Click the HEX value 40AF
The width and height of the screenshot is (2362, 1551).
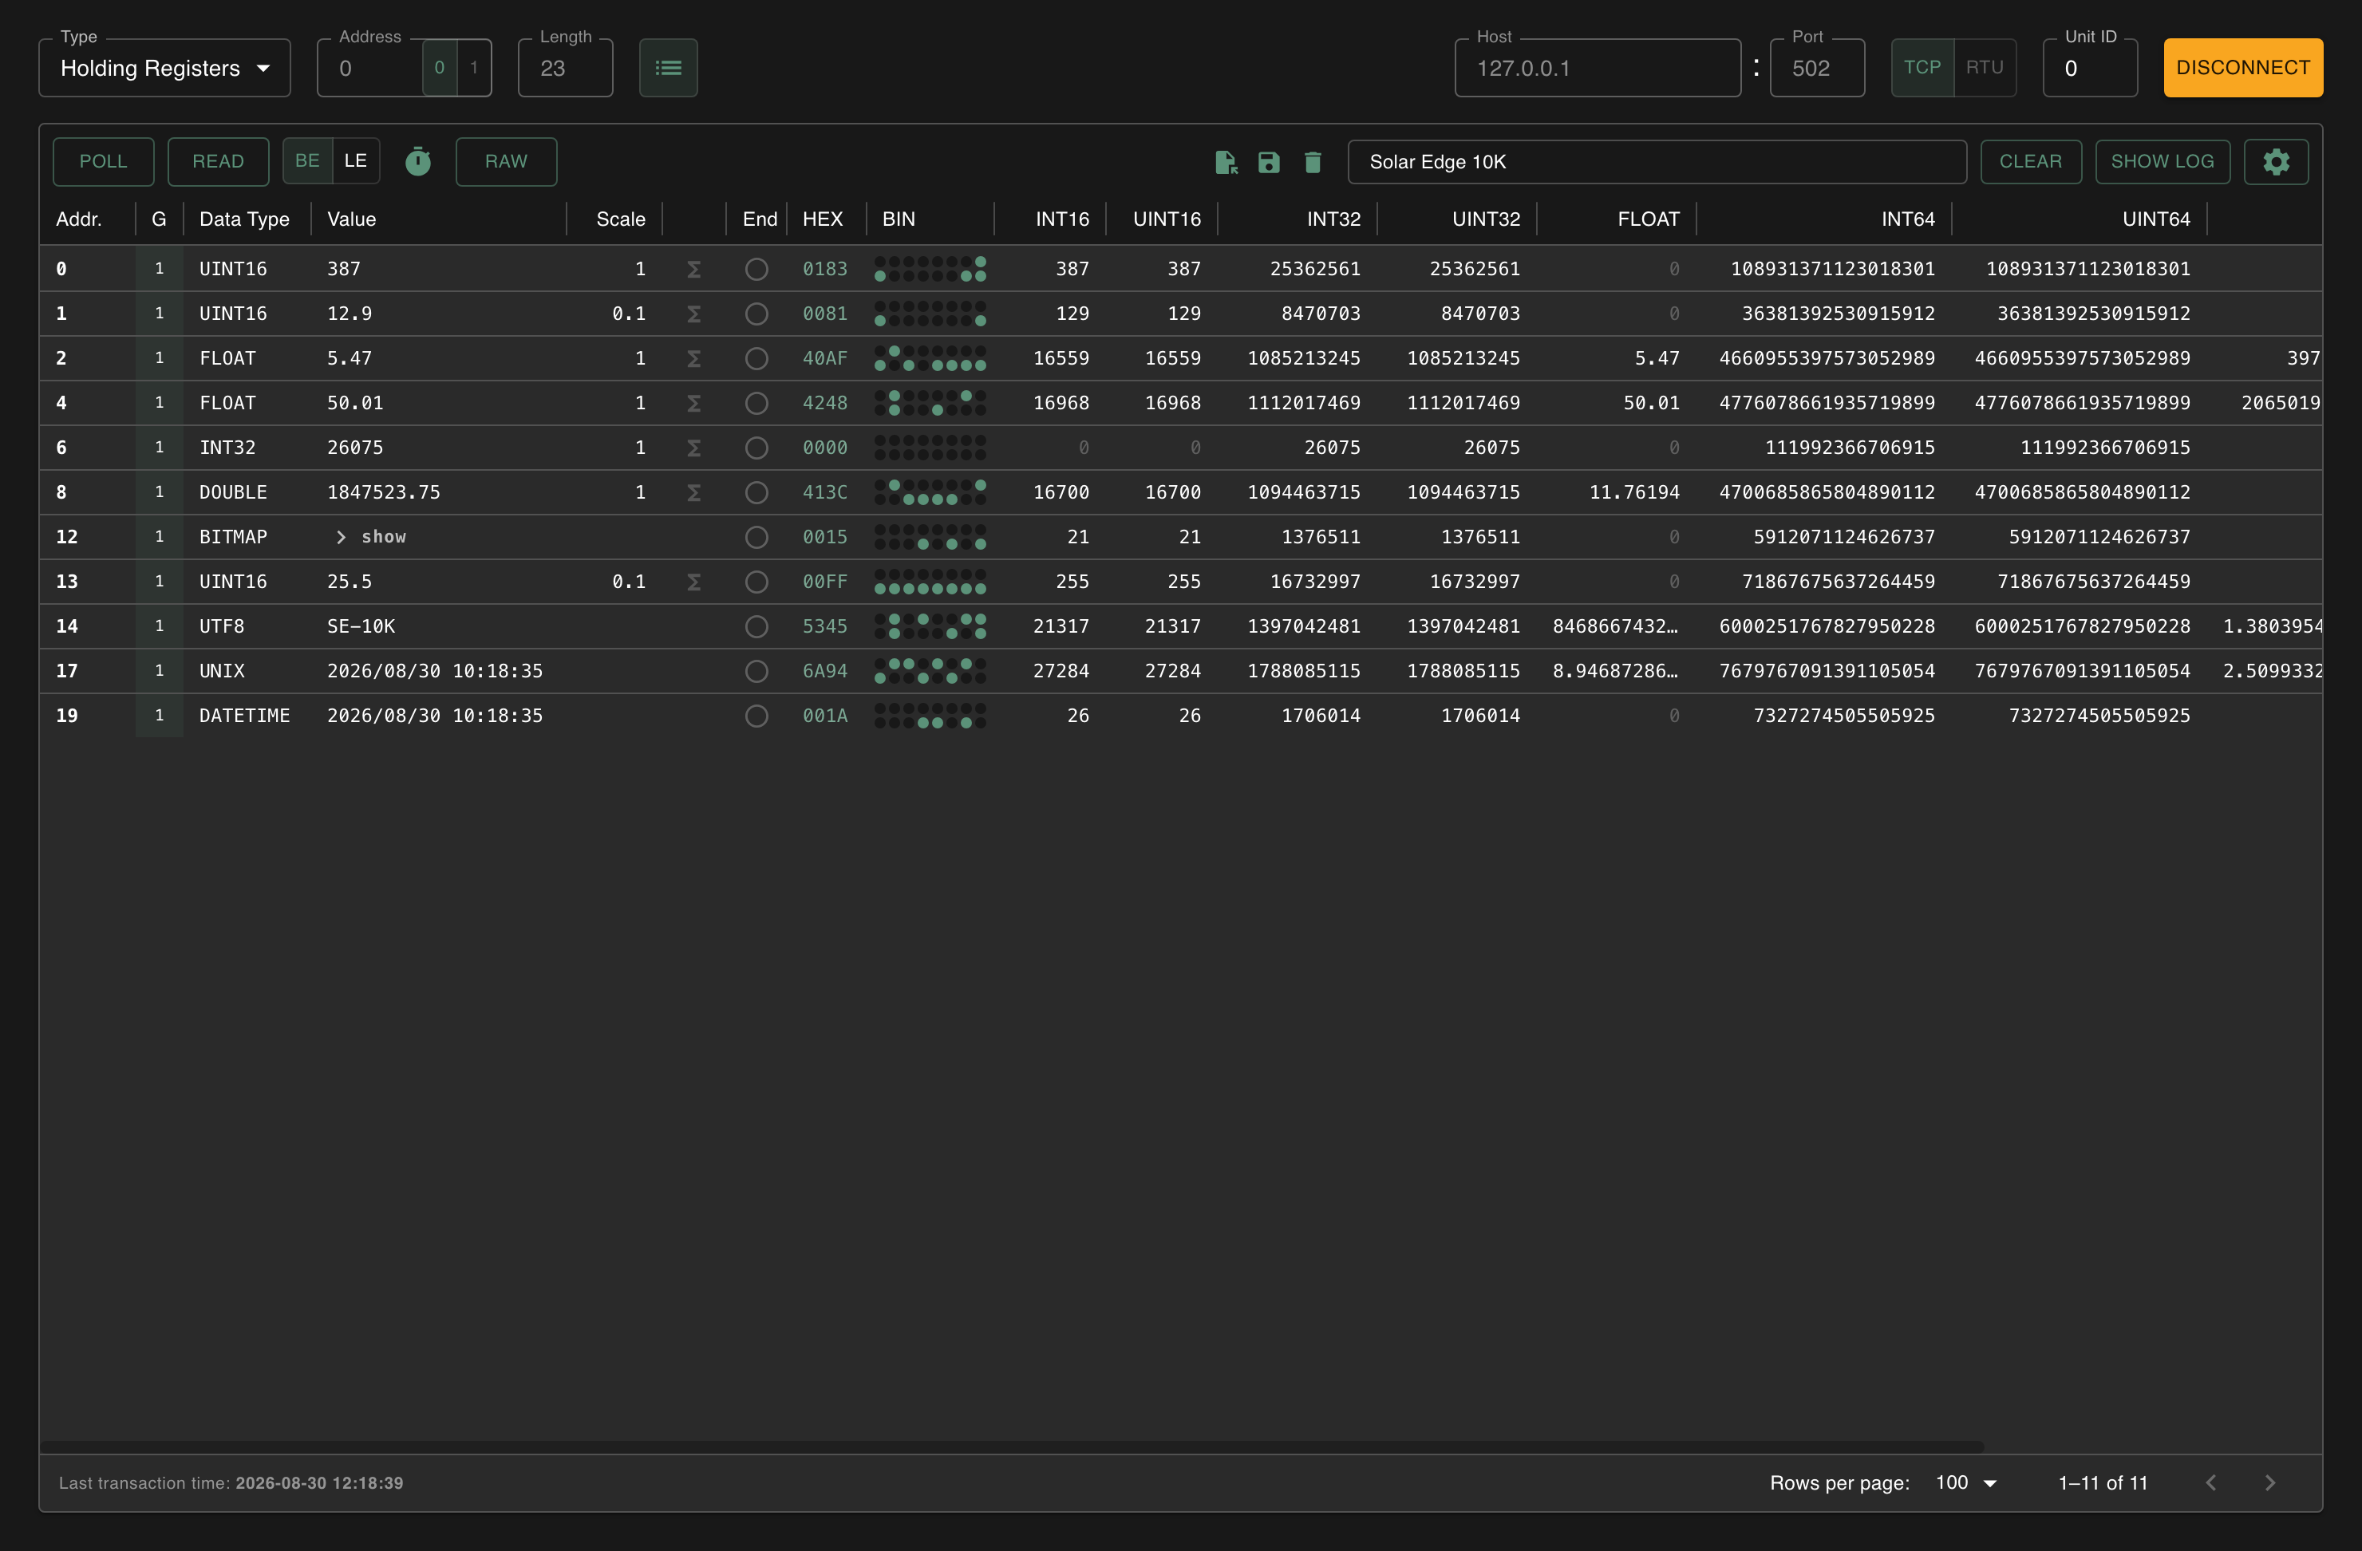[x=825, y=358]
